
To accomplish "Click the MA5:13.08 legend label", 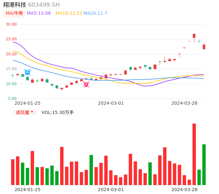I will coord(39,13).
